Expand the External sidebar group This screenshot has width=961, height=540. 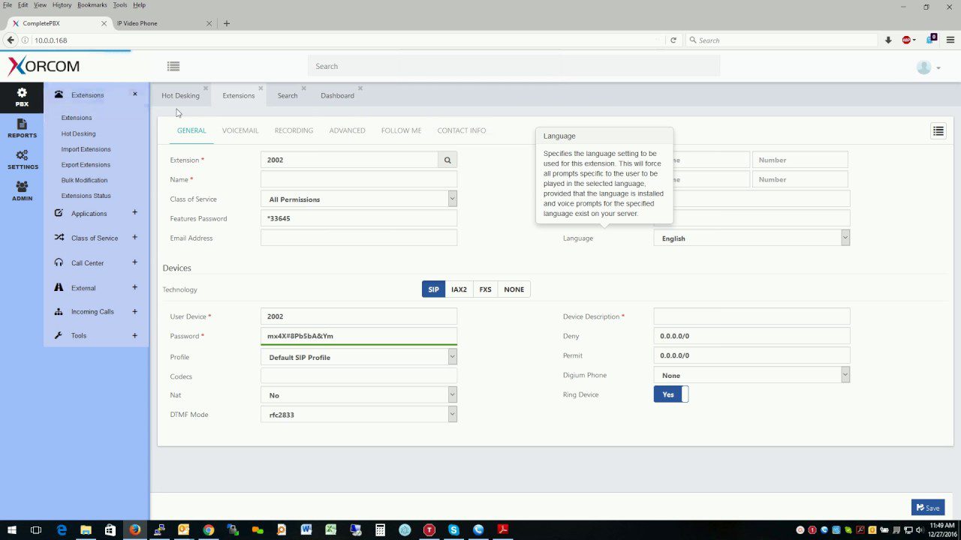tap(135, 287)
